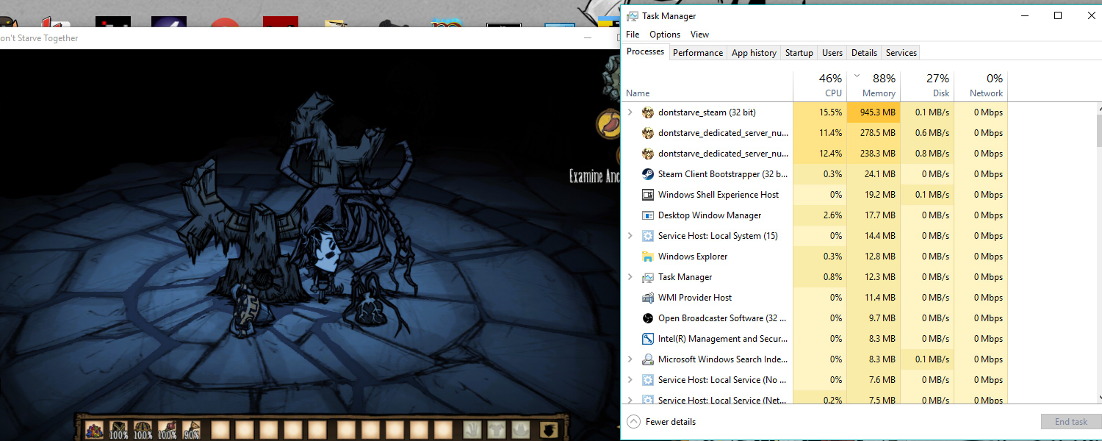Viewport: 1102px width, 441px height.
Task: Click the icon of the 278.5 MB dedicated server process
Action: tap(647, 133)
